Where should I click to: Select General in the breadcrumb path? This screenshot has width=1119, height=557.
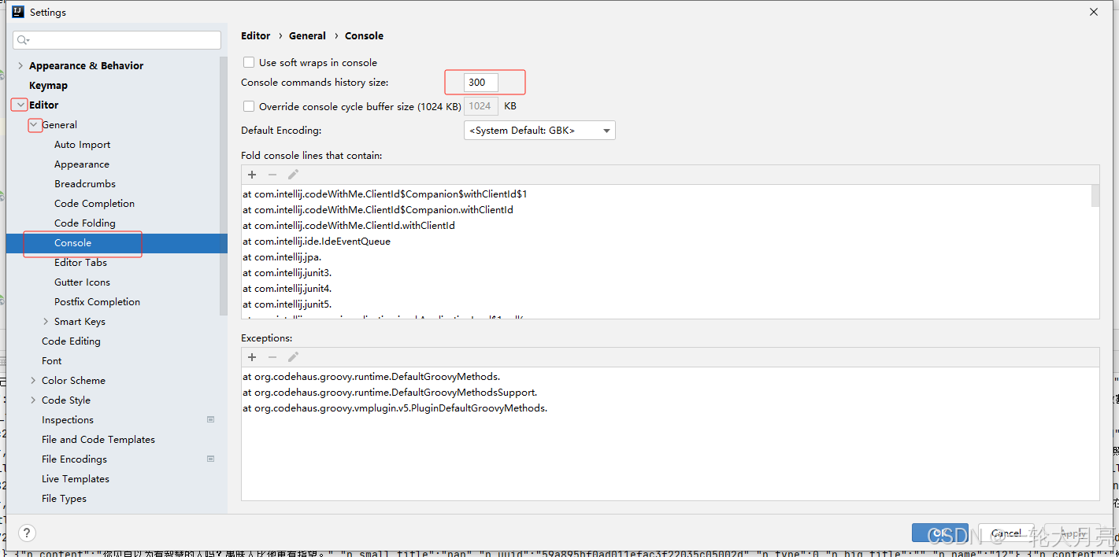point(307,35)
